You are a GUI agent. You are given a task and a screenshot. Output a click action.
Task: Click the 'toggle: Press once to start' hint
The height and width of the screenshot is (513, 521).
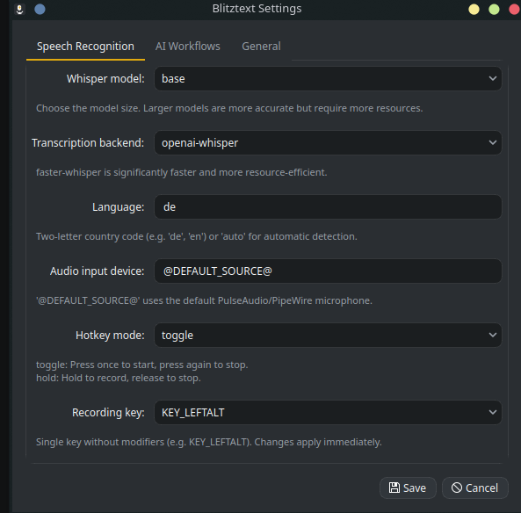point(141,365)
